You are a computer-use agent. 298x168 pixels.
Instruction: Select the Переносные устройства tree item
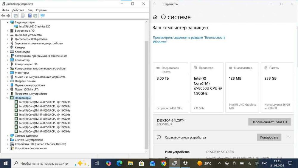coord(30,85)
